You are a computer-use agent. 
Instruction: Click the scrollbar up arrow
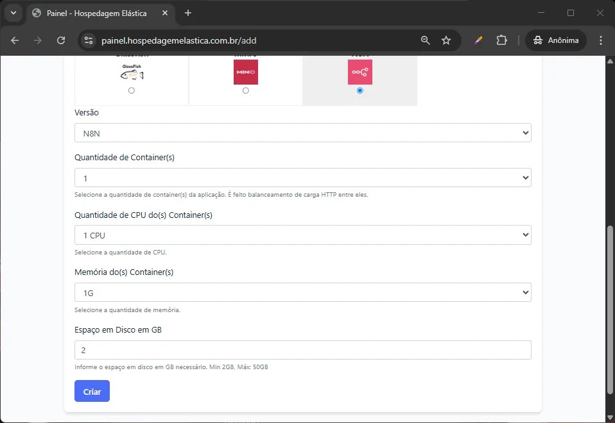click(x=610, y=61)
